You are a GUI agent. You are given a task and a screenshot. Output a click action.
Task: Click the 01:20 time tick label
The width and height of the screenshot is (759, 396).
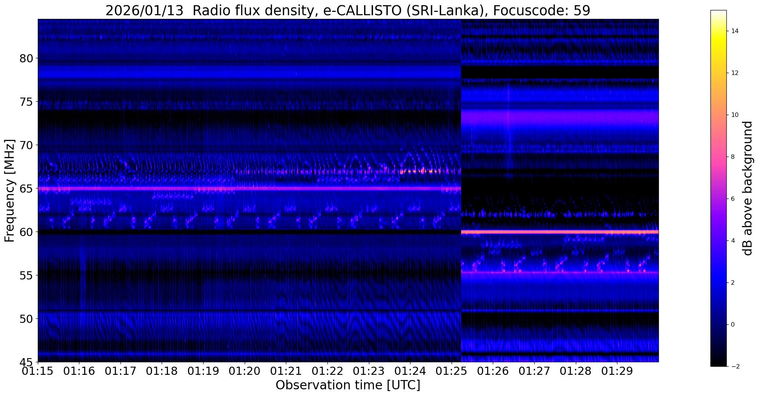tap(245, 372)
